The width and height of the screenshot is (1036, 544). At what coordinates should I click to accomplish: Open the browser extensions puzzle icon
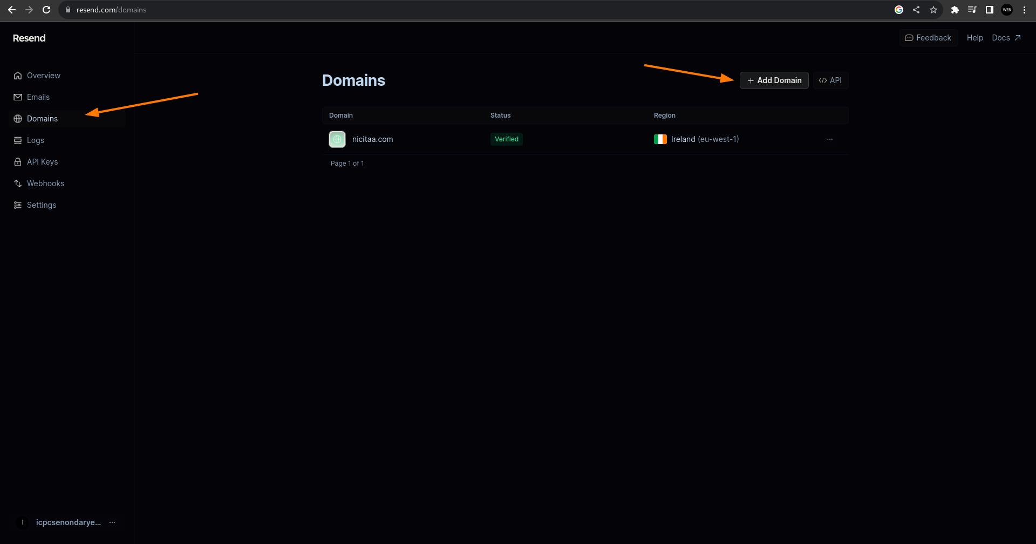coord(955,10)
